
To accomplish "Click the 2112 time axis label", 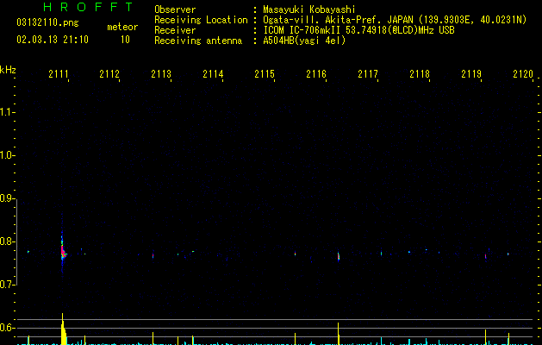I will 109,74.
